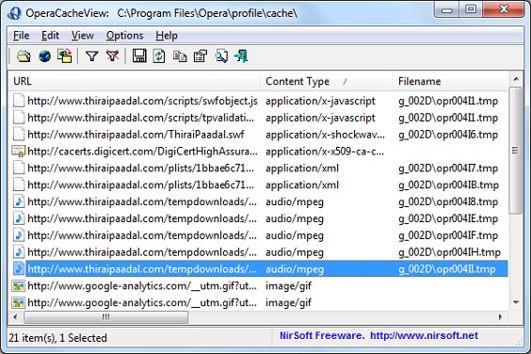The width and height of the screenshot is (531, 354).
Task: Click the music note icon of opr004IH.tmp row
Action: (x=19, y=252)
